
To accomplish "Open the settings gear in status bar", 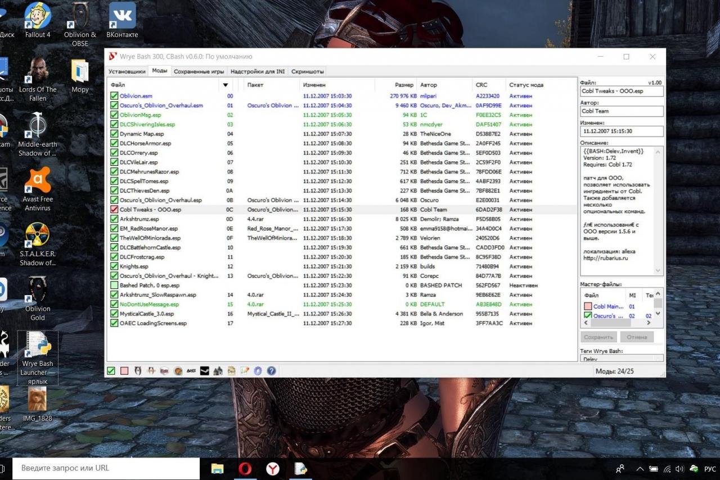I will click(x=258, y=371).
